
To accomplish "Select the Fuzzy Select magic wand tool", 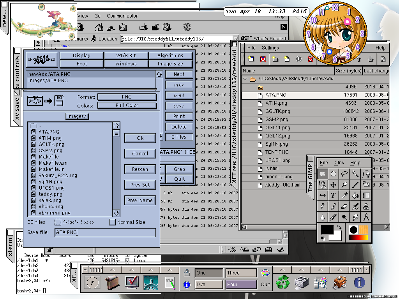I will pyautogui.click(x=355, y=174).
